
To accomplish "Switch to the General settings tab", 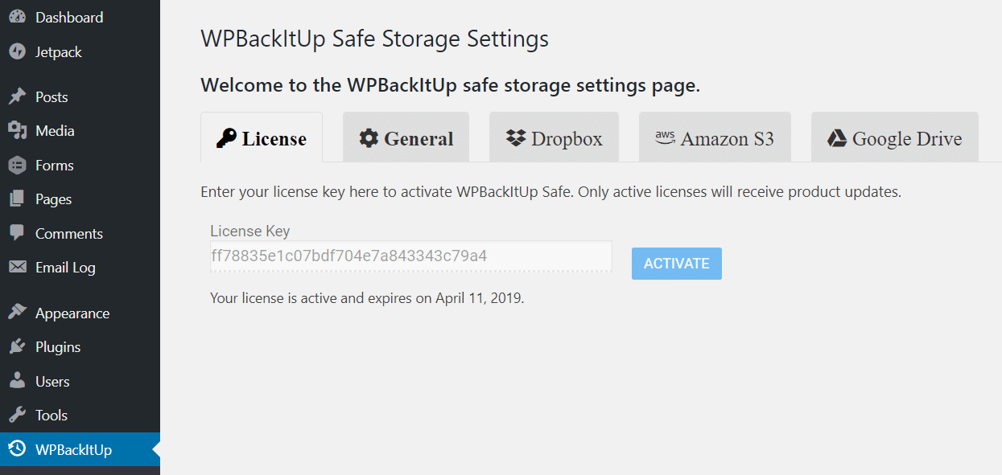I will tap(406, 137).
